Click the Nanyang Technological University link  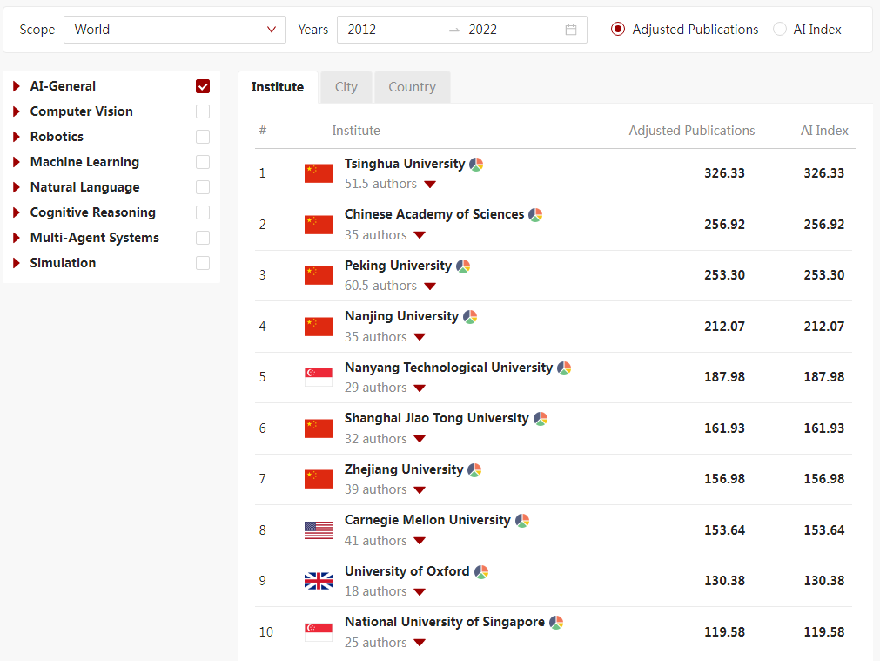click(448, 368)
